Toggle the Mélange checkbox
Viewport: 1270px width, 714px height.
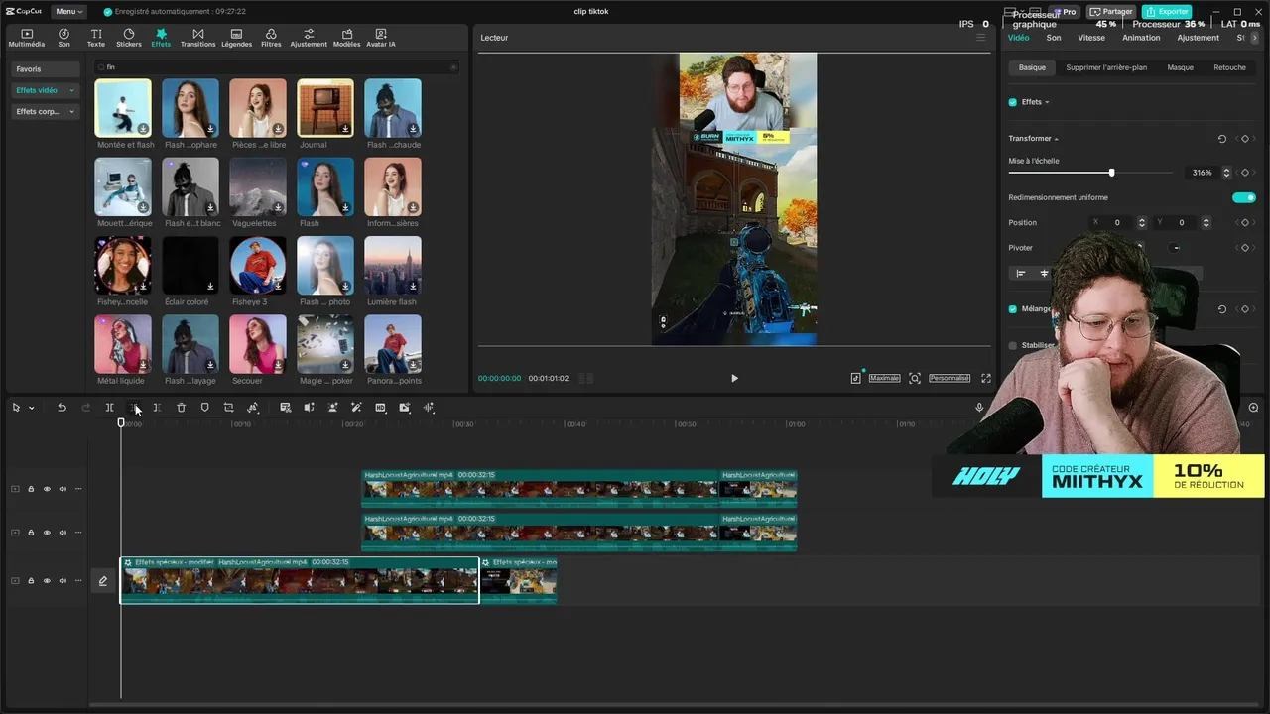pos(1013,308)
